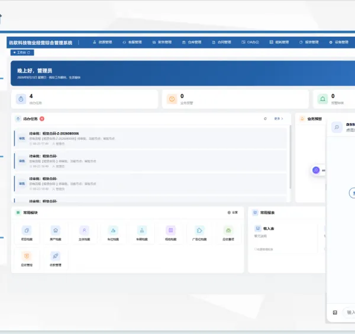Viewport: 355px width, 334px height.
Task: Open the 主体档案 person icon
Action: [84, 231]
